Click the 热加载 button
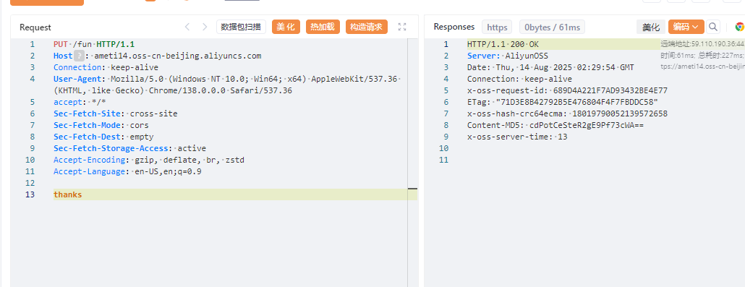 323,27
